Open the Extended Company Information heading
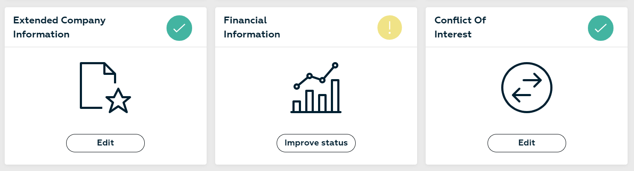The width and height of the screenshot is (634, 171). coord(59,27)
